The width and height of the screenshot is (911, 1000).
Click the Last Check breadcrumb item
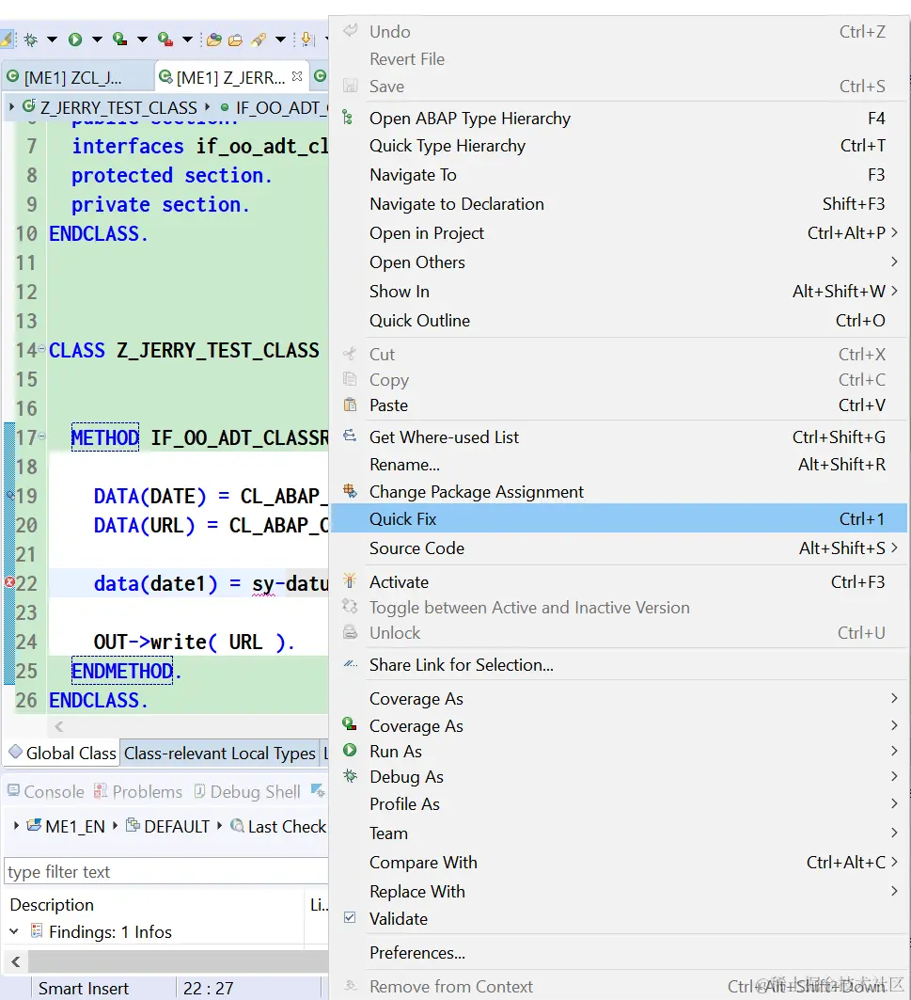(278, 826)
